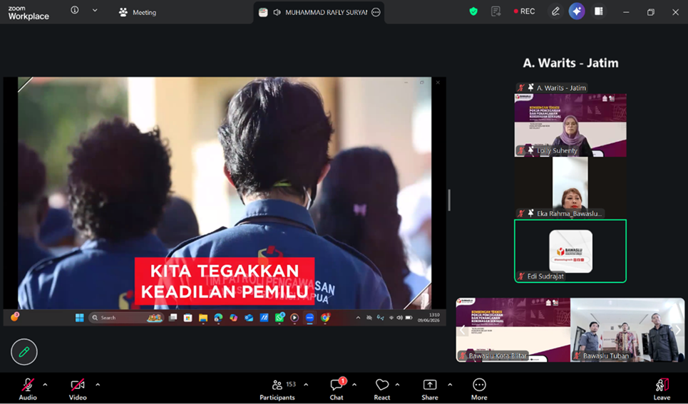The height and width of the screenshot is (404, 688).
Task: Open Google Chrome in the shared taskbar
Action: coord(325,318)
